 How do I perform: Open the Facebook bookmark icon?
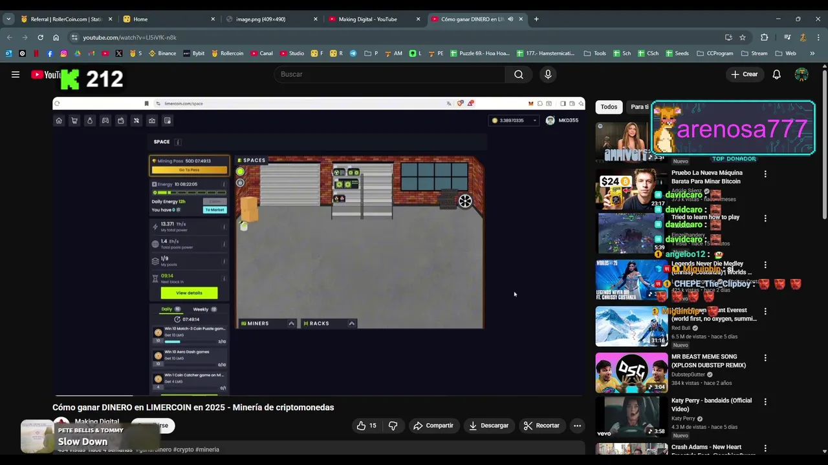[x=50, y=54]
